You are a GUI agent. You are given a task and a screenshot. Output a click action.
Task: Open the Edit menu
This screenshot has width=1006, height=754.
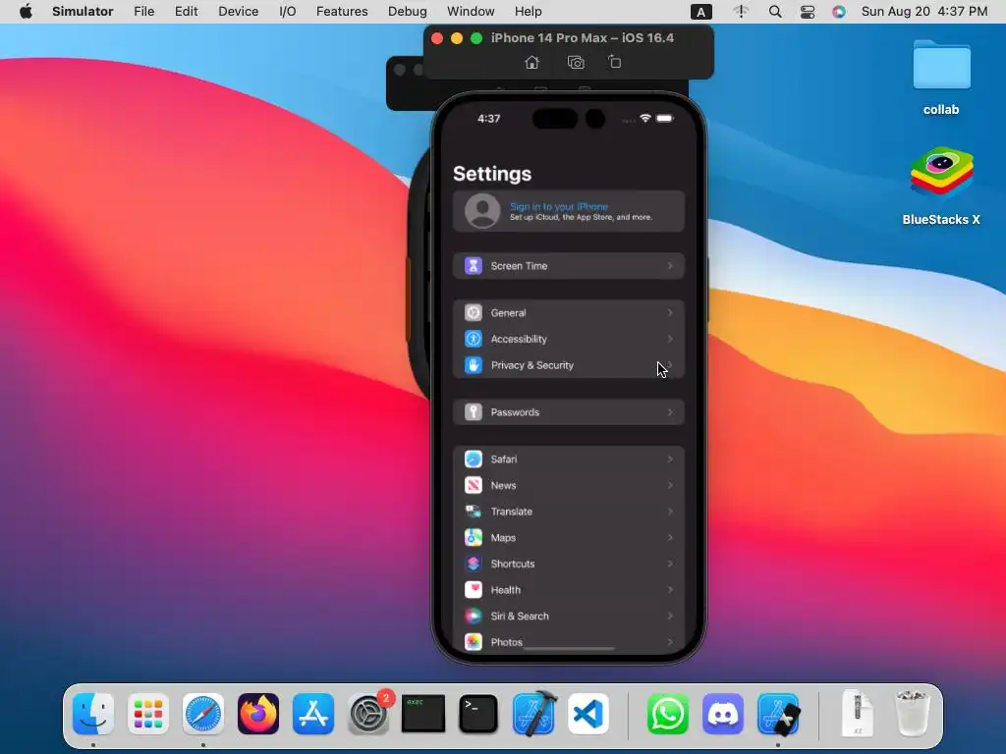click(x=186, y=12)
